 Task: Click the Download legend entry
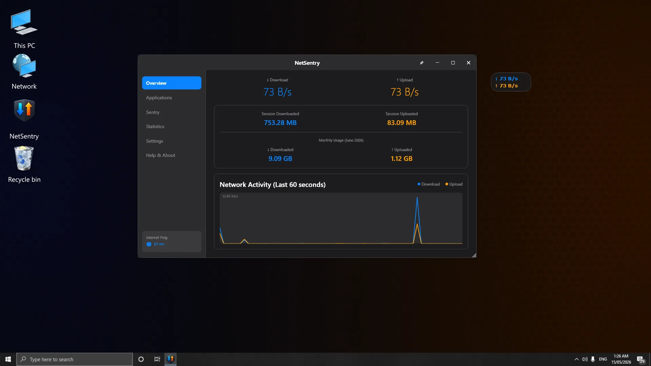click(429, 184)
